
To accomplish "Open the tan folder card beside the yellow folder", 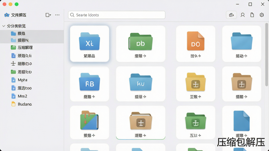I will coord(242,84).
